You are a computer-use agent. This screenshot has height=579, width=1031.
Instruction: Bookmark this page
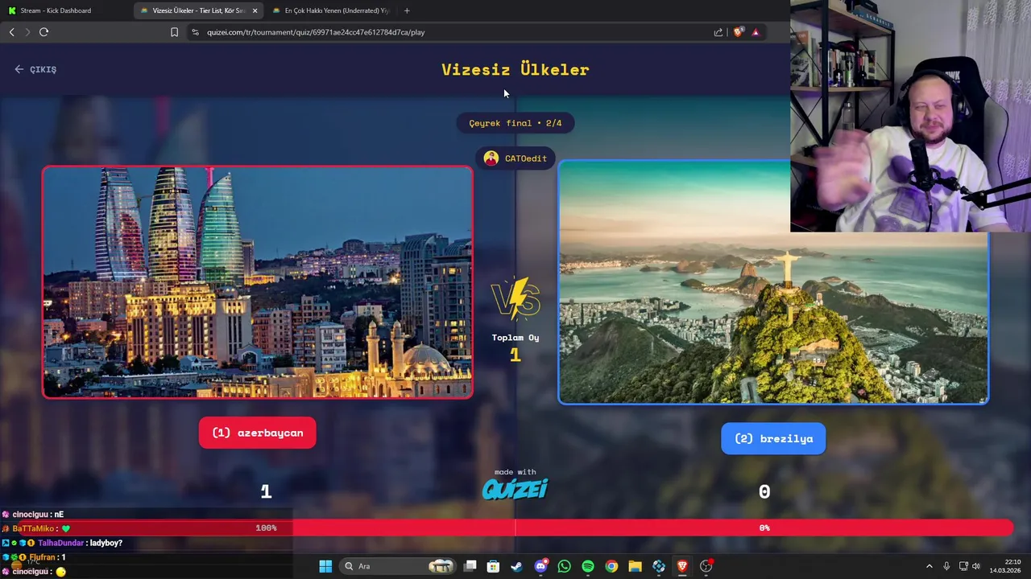[x=174, y=32]
